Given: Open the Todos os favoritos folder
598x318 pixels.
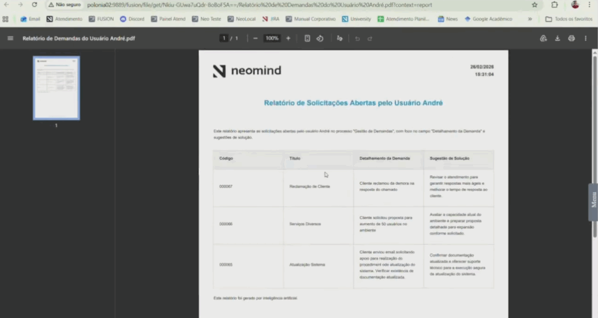Looking at the screenshot, I should pyautogui.click(x=568, y=19).
